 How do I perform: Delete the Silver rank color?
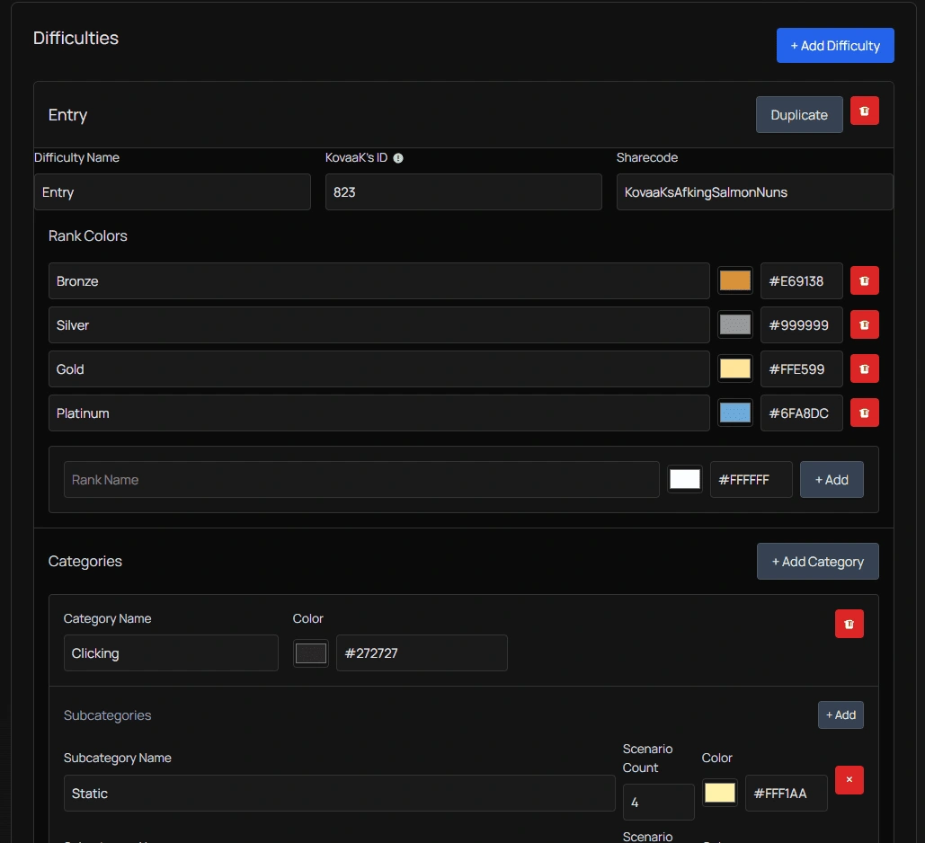pos(863,324)
